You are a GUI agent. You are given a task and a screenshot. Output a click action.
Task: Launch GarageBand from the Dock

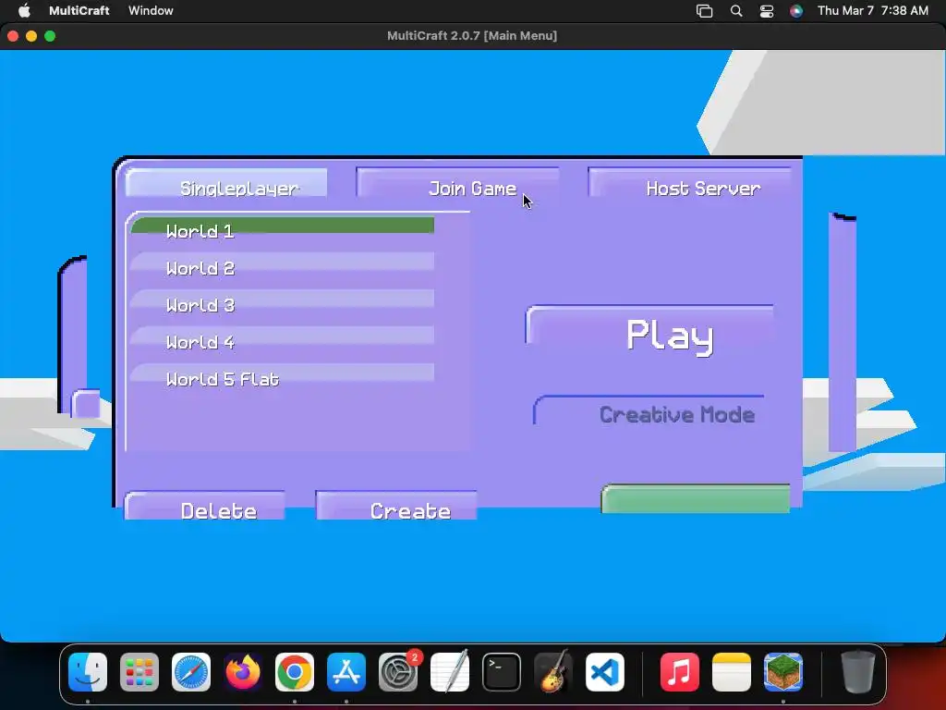click(553, 672)
